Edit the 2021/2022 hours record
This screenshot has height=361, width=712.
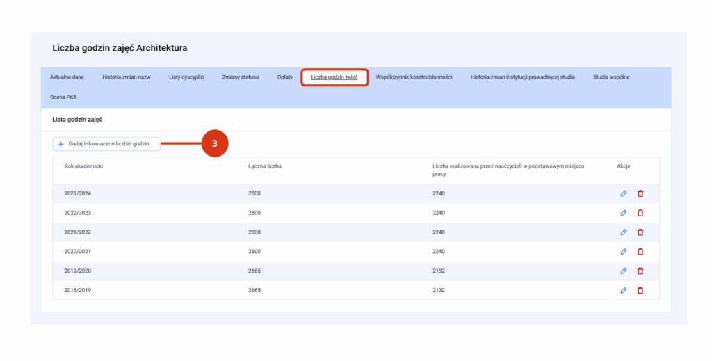coord(624,232)
